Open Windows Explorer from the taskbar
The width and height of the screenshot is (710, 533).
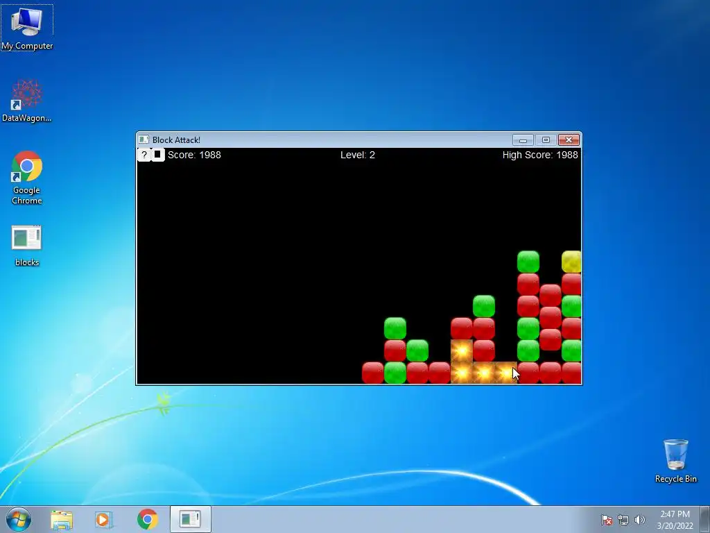coord(62,519)
